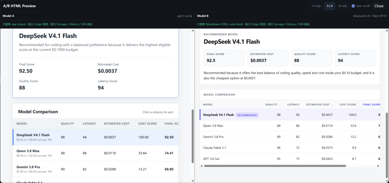
Task: Click 68.80 final score in Model A
Action: point(169,169)
